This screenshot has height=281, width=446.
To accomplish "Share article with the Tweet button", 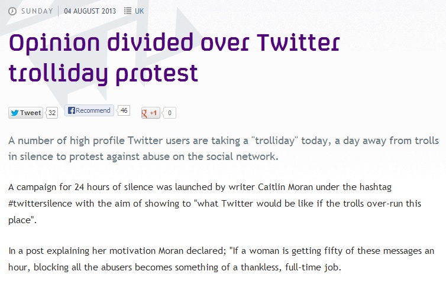I will click(x=25, y=113).
